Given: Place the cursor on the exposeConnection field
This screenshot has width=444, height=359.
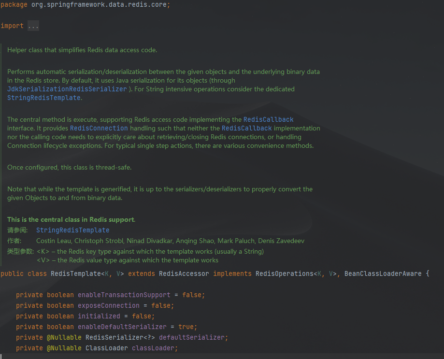Looking at the screenshot, I should click(x=108, y=306).
